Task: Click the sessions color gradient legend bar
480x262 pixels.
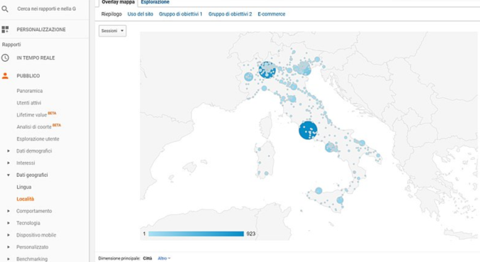Action: (196, 234)
